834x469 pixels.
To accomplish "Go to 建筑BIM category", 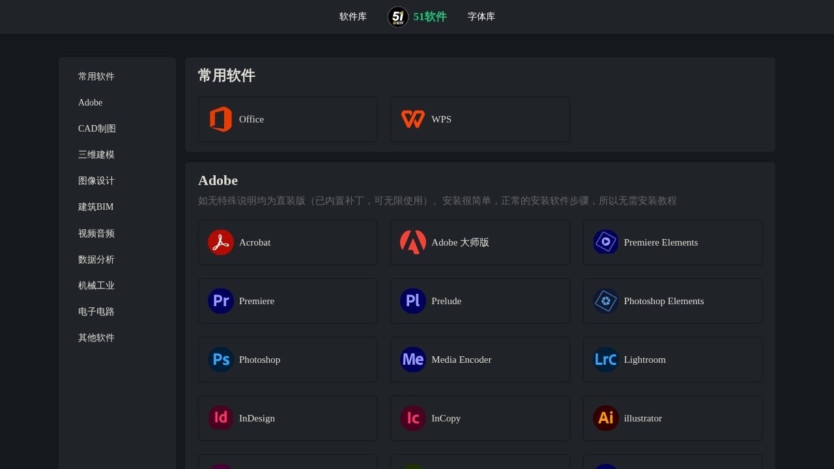I will coord(96,206).
